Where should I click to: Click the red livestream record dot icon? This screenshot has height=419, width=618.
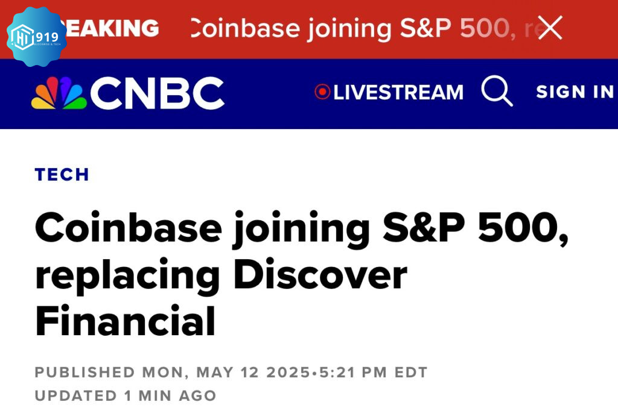[x=322, y=92]
